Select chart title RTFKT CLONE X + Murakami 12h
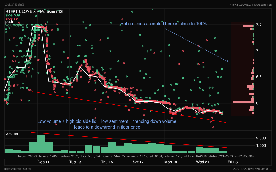This screenshot has width=276, height=172. tap(35, 11)
